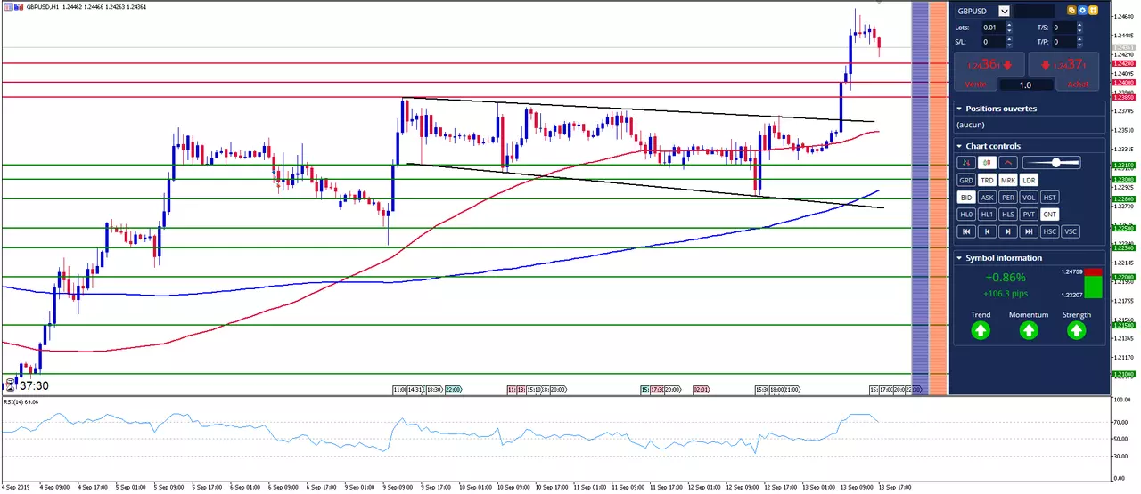Toggle the CNT countdown button
This screenshot has height=494, width=1141.
point(1050,214)
